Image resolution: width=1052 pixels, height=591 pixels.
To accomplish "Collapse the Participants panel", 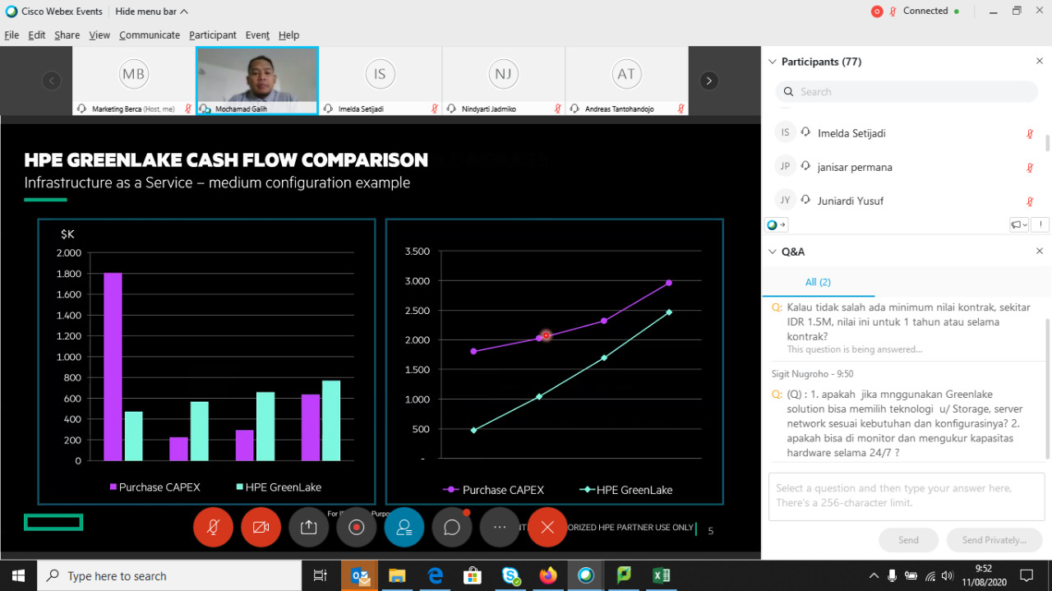I will [x=772, y=62].
